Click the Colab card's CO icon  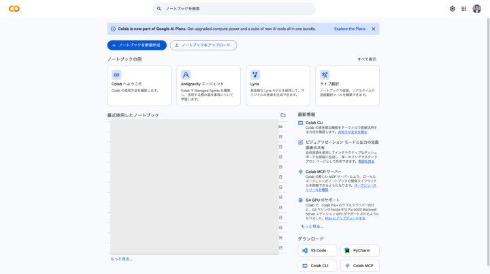pyautogui.click(x=116, y=75)
